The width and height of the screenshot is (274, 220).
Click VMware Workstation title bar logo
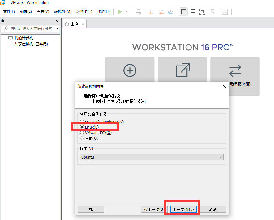pyautogui.click(x=2, y=2)
